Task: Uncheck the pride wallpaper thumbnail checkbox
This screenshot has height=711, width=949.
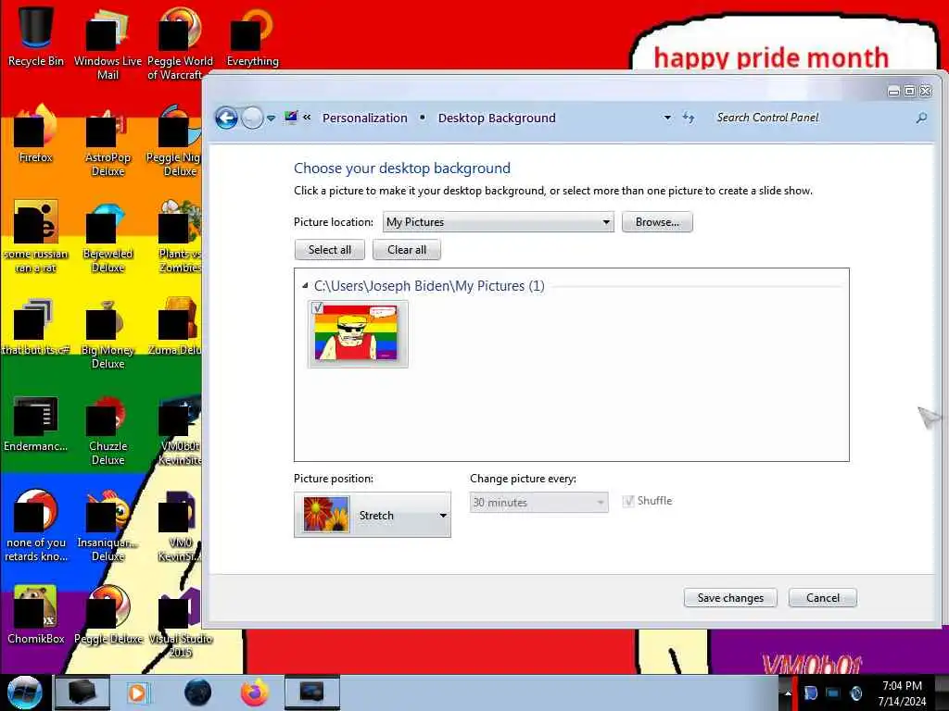Action: tap(318, 307)
